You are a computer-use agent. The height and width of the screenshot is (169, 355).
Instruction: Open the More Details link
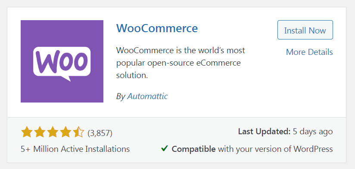pyautogui.click(x=309, y=52)
